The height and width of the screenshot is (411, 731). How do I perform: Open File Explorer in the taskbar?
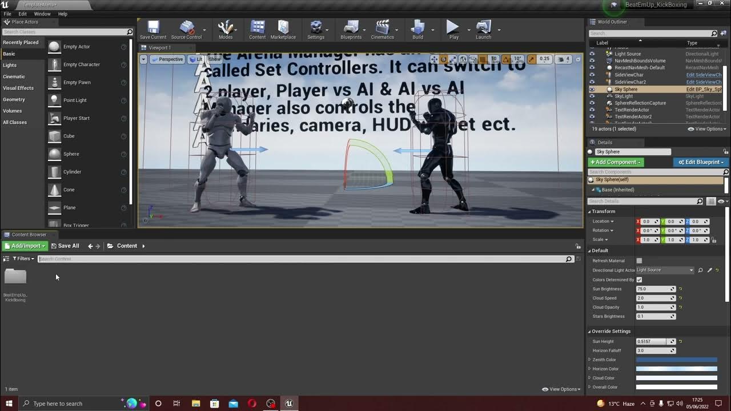point(196,404)
